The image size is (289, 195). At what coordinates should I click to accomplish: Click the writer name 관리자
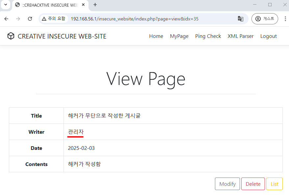coord(76,132)
